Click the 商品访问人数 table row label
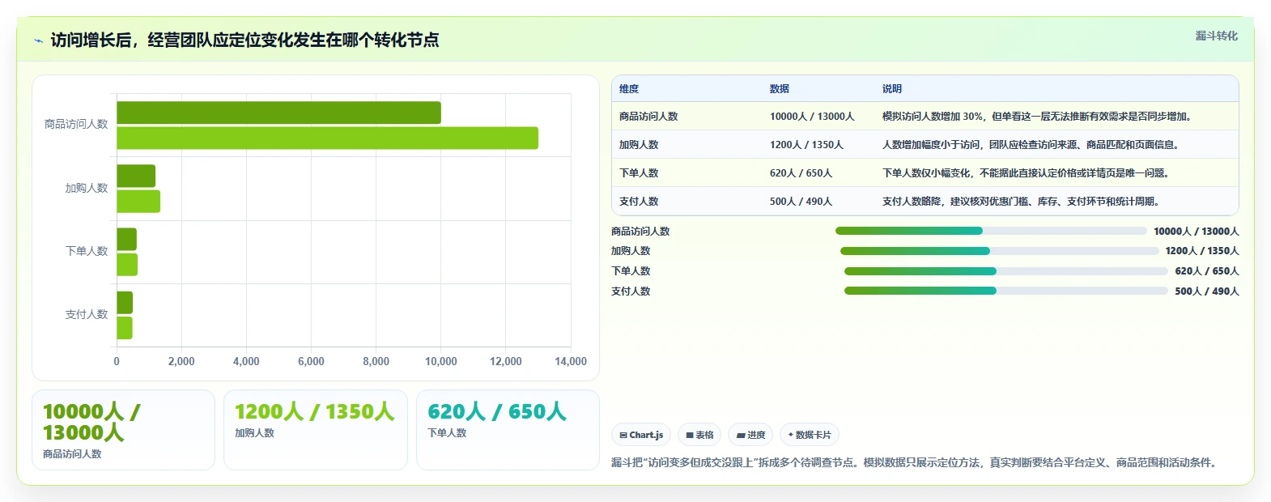This screenshot has width=1271, height=502. pyautogui.click(x=648, y=117)
